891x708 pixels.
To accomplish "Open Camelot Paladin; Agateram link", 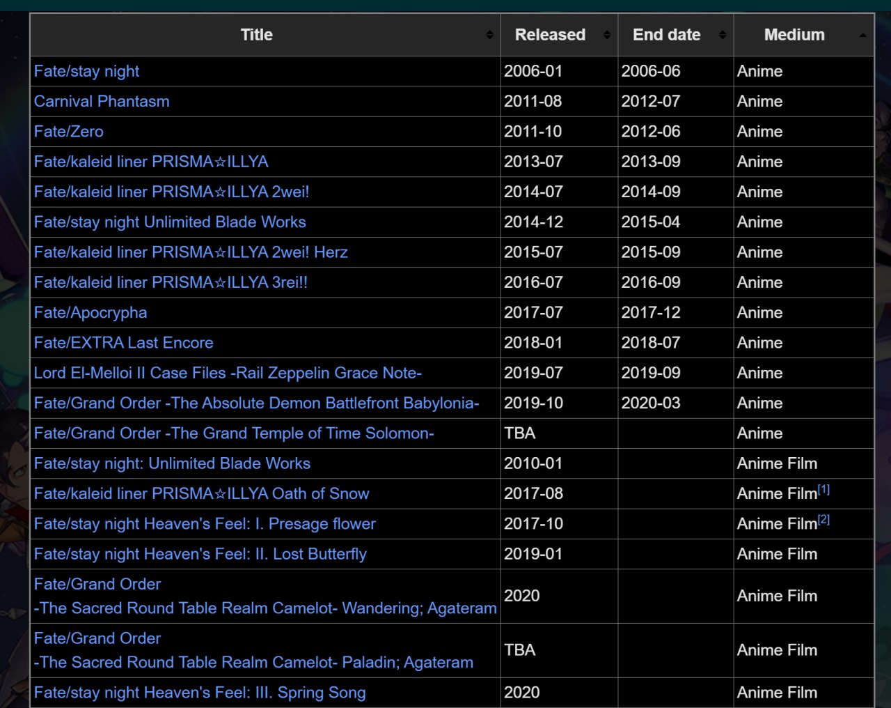I will 253,650.
